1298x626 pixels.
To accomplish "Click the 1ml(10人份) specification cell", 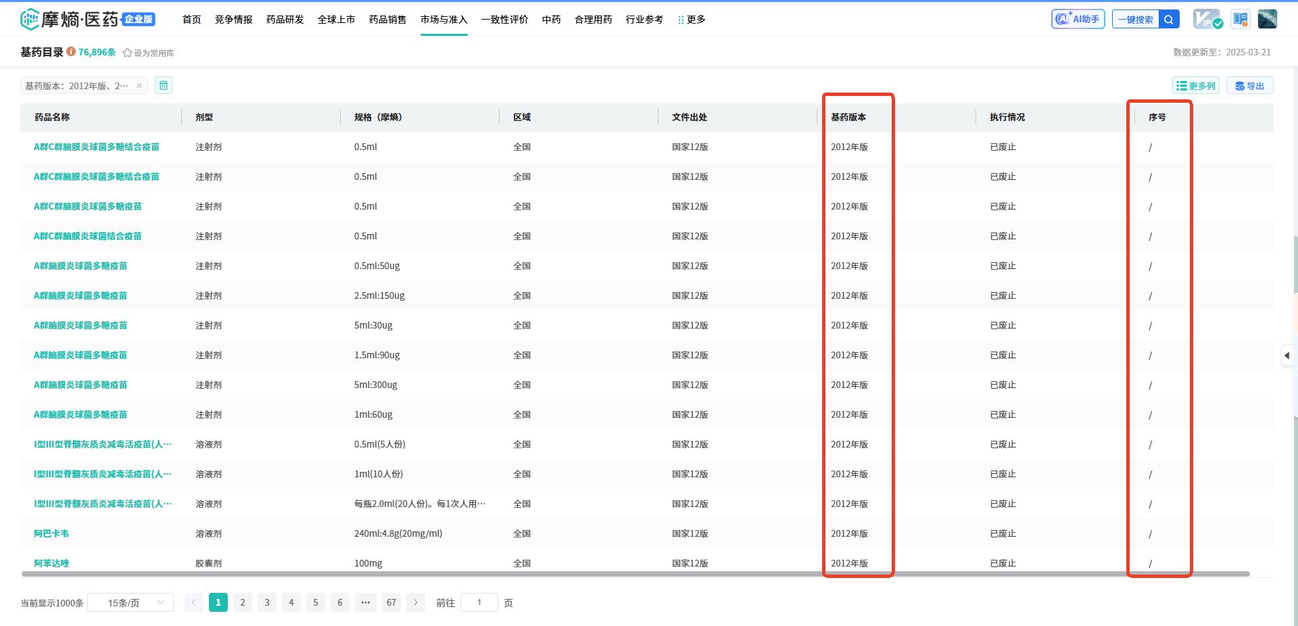I will (x=379, y=474).
